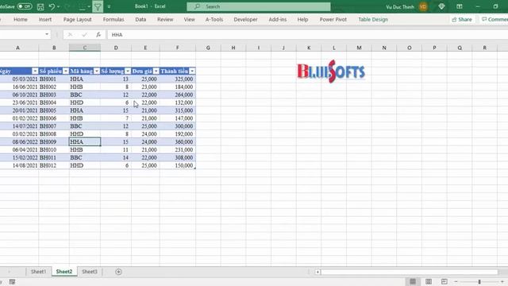Switch to Sheet3 tab

pos(90,272)
